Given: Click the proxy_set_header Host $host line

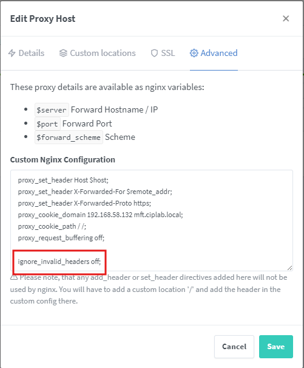Looking at the screenshot, I should coord(63,180).
